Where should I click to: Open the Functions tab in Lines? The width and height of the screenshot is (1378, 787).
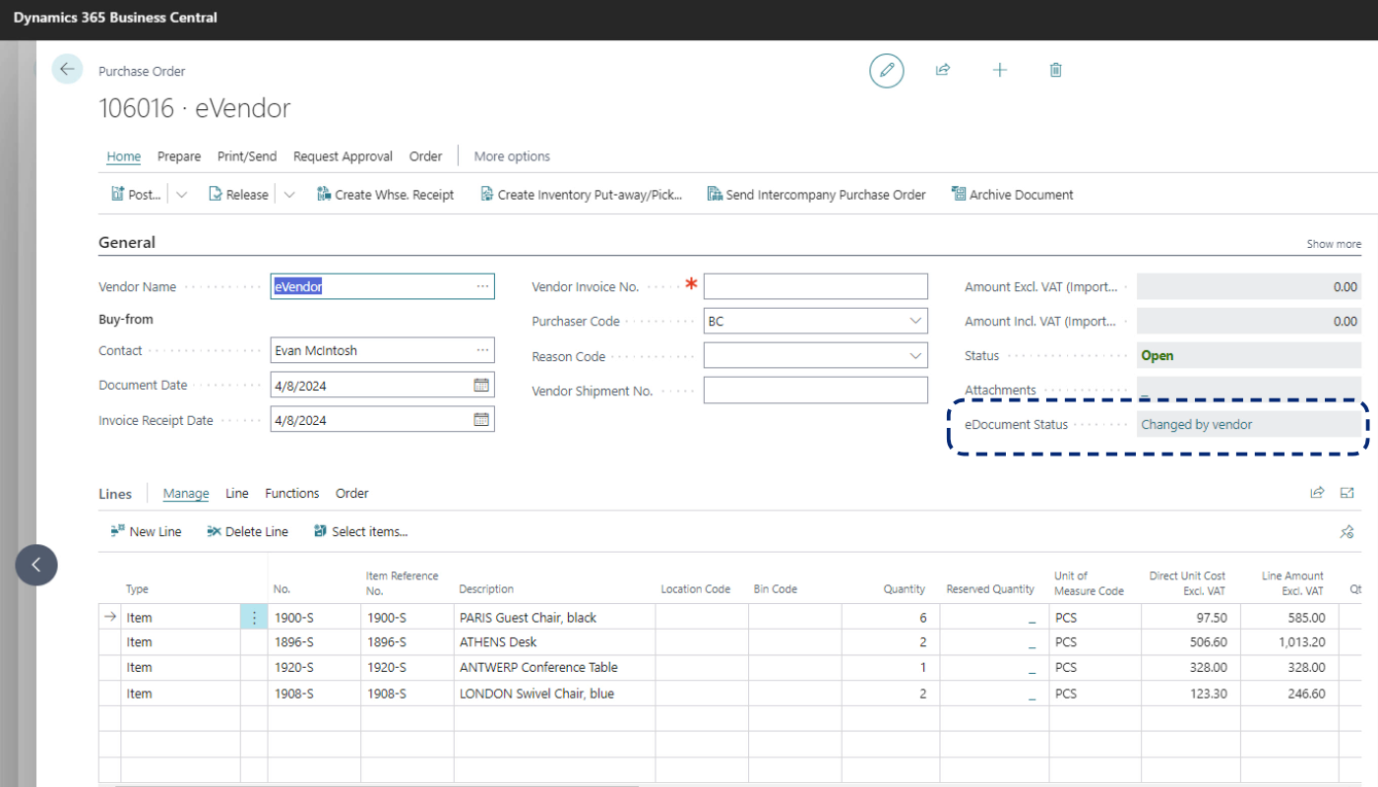coord(292,493)
